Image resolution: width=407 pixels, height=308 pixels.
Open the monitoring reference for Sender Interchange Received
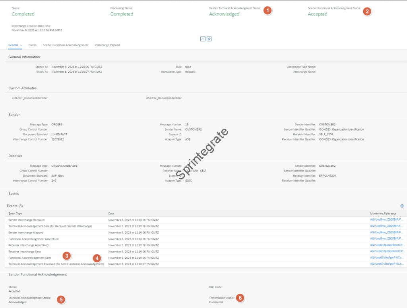tap(387, 219)
